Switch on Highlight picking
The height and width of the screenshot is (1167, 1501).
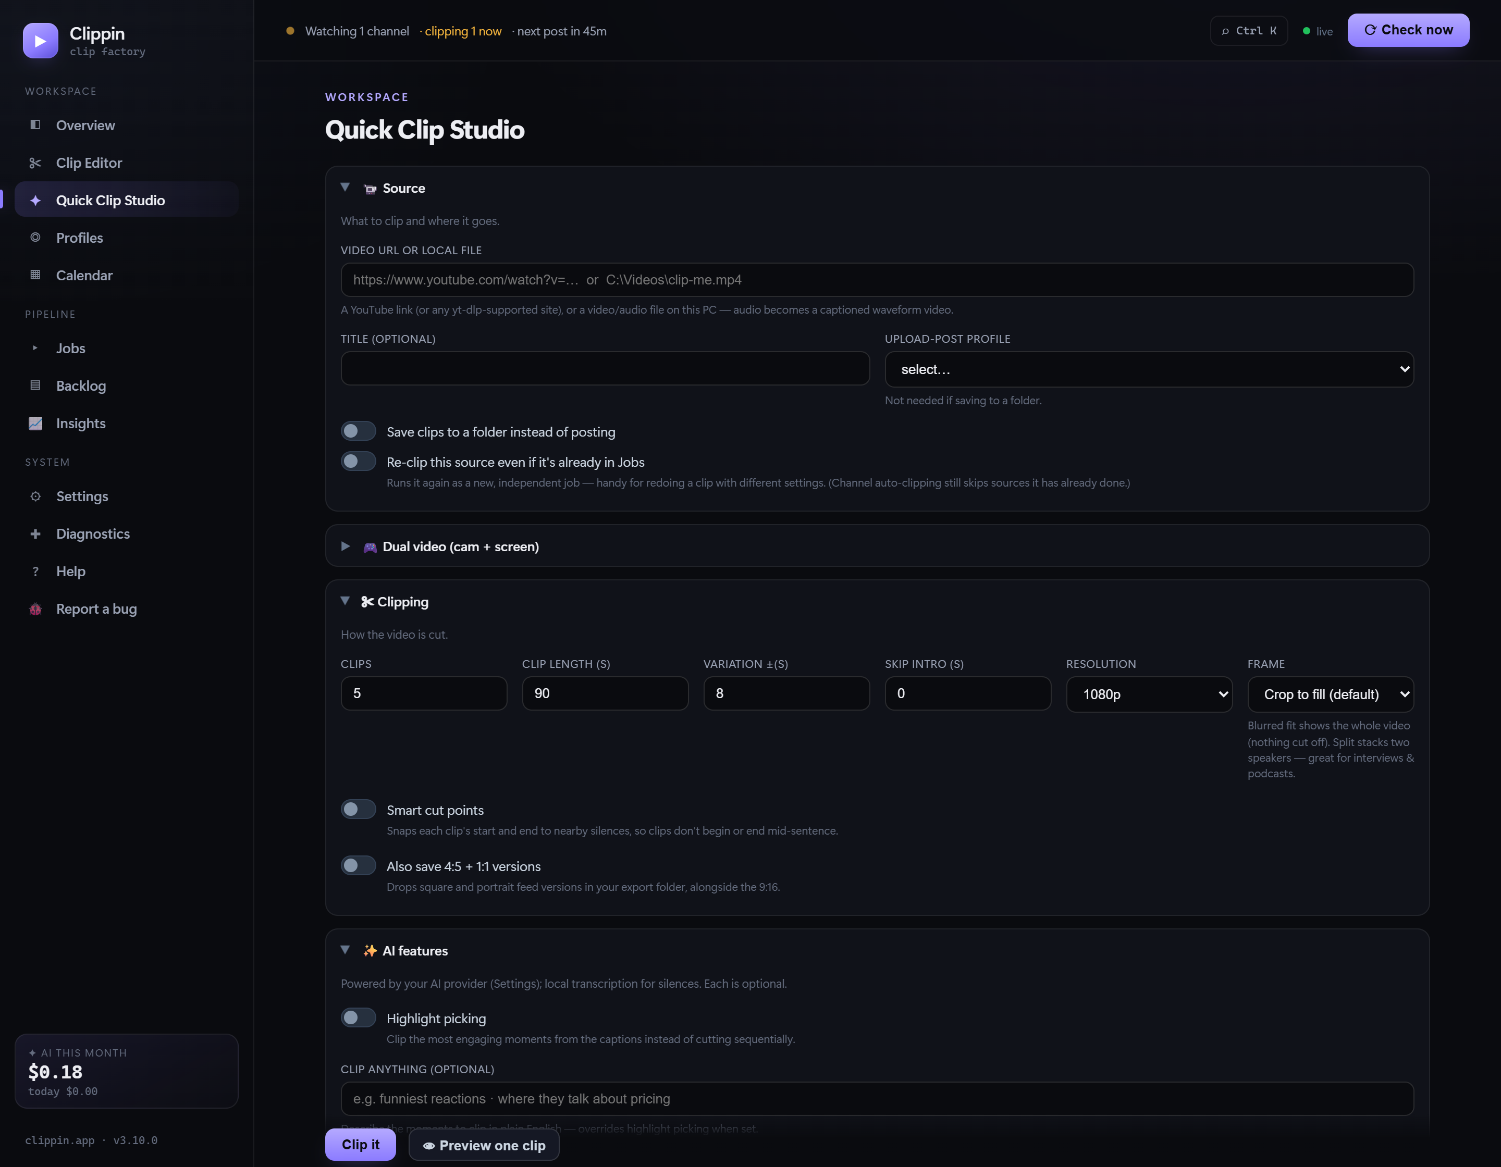(x=358, y=1018)
